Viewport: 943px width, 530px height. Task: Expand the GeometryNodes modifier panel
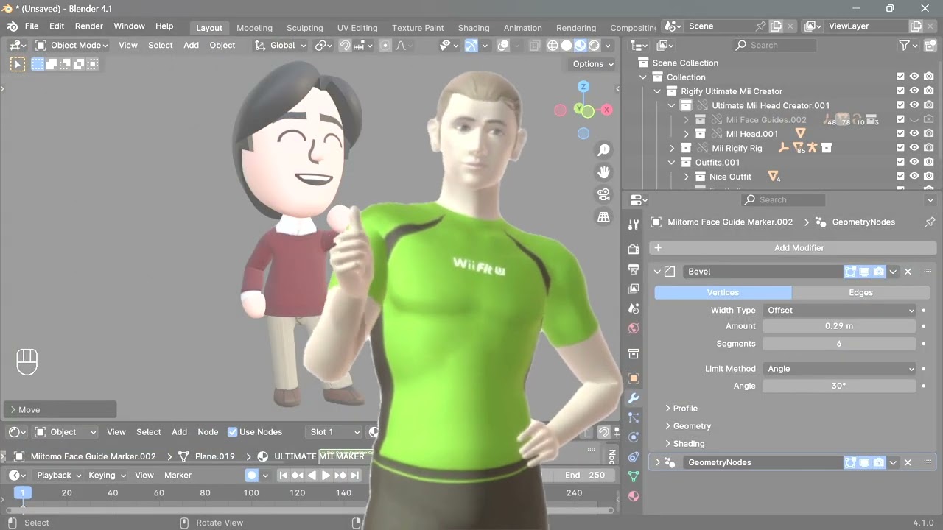click(658, 462)
